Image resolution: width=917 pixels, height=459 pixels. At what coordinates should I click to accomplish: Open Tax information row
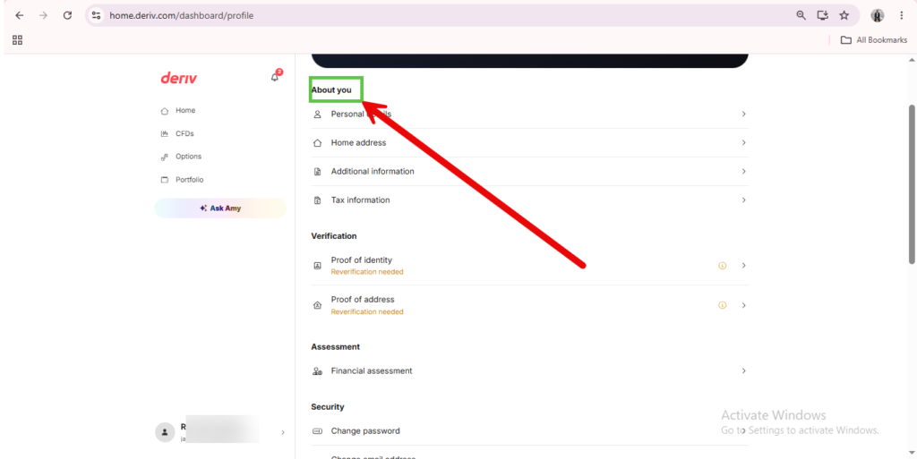pyautogui.click(x=529, y=200)
